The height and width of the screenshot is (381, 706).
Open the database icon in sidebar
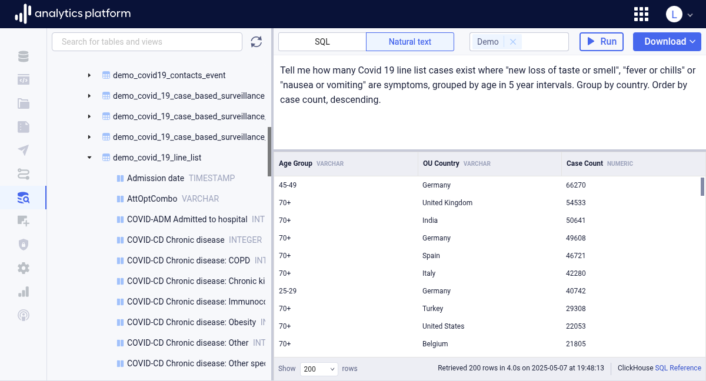(x=23, y=57)
